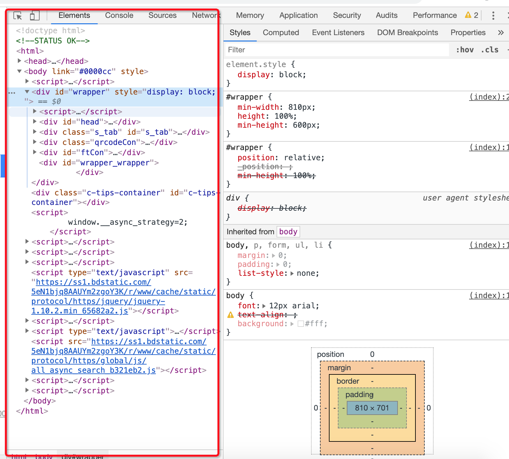This screenshot has width=509, height=459.
Task: Open the Performance tab
Action: pos(435,15)
